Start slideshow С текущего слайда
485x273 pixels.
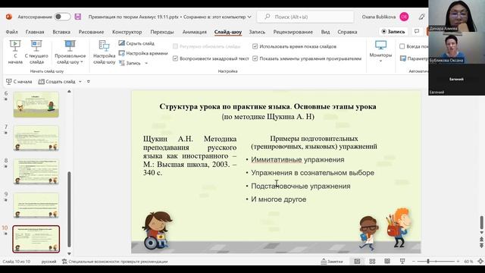tap(36, 52)
